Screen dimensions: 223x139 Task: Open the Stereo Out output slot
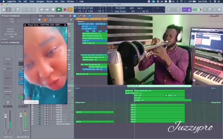tap(8, 91)
